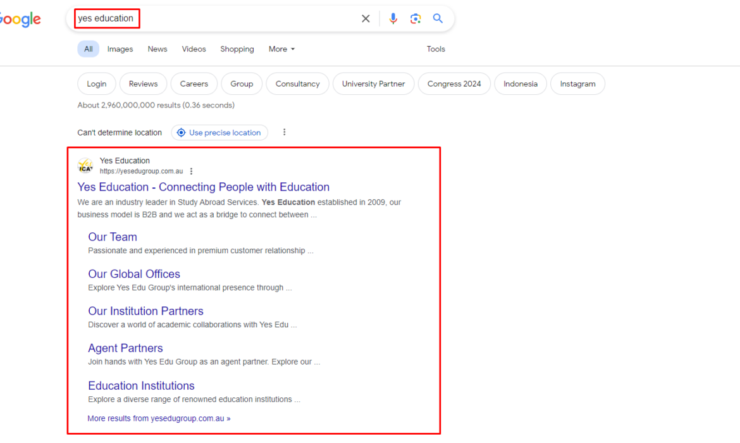740x443 pixels.
Task: Open 'Yes Education - Connecting People with Education' result
Action: (204, 187)
